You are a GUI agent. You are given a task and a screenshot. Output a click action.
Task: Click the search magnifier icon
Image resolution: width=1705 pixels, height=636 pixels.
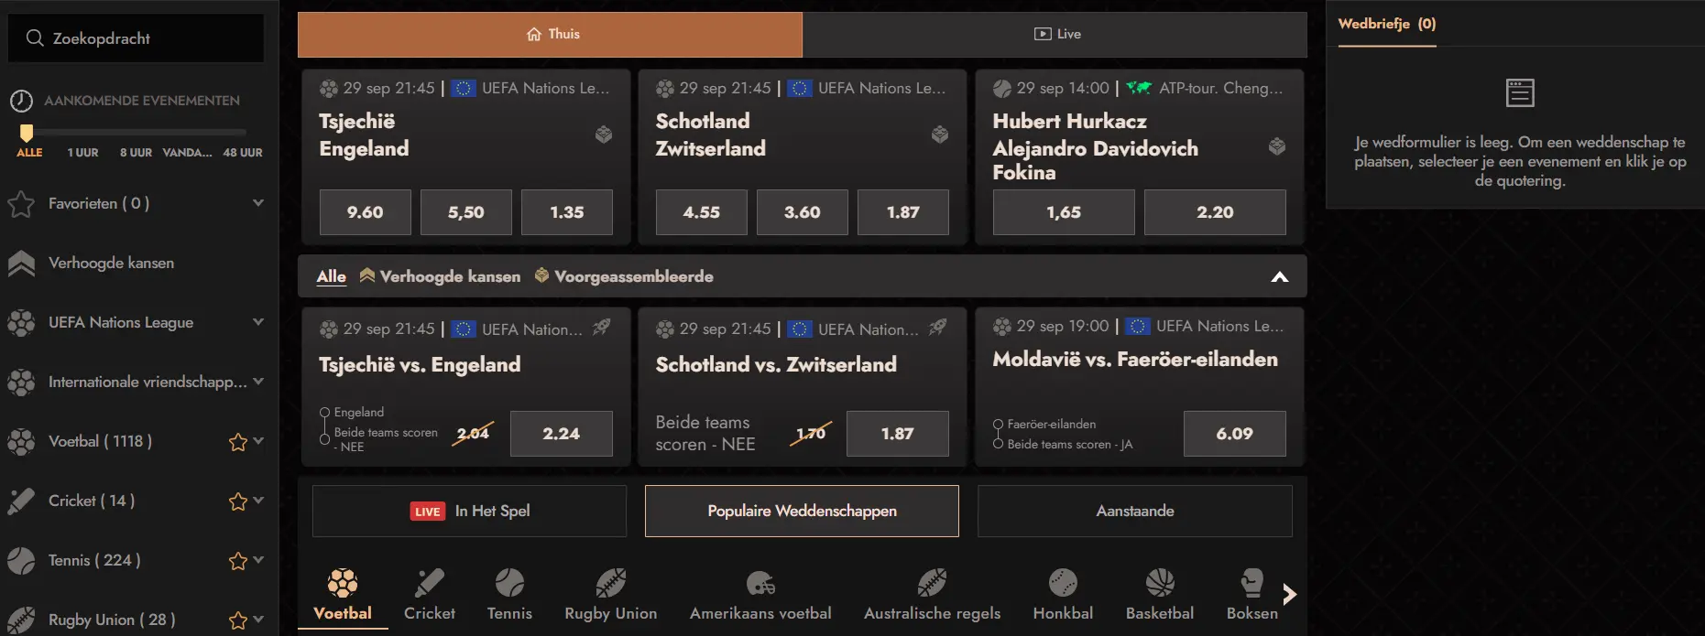35,38
